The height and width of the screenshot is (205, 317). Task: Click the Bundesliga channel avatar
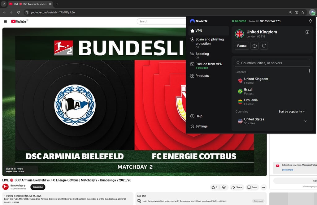(x=6, y=187)
